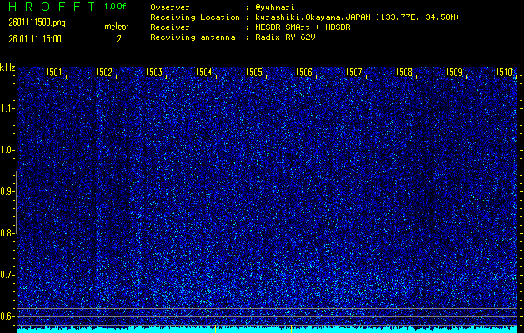Click the observer name @yuhmari
524x333 pixels.
(x=275, y=7)
